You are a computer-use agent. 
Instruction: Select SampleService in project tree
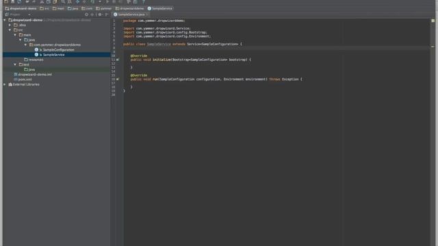[53, 55]
